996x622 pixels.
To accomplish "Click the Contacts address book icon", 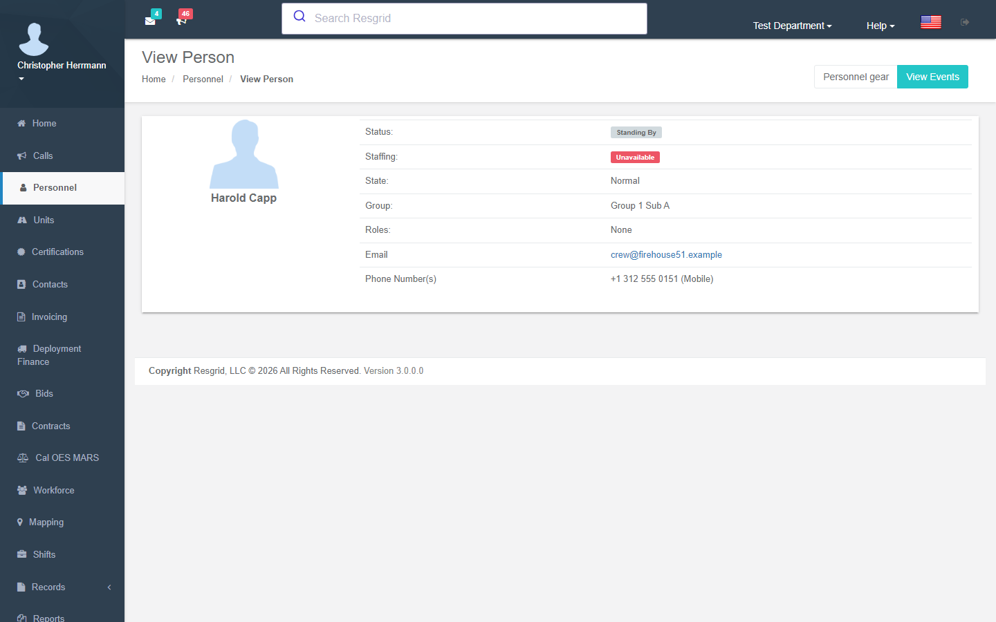I will [21, 285].
